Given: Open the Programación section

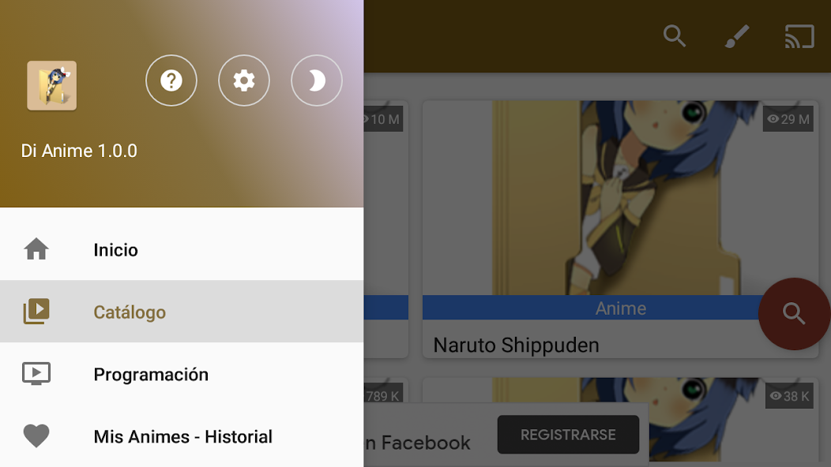Looking at the screenshot, I should coord(151,374).
